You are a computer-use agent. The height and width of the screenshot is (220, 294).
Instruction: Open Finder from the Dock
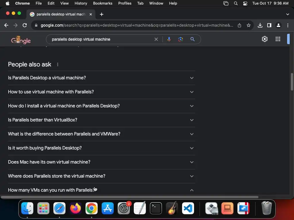[27, 208]
